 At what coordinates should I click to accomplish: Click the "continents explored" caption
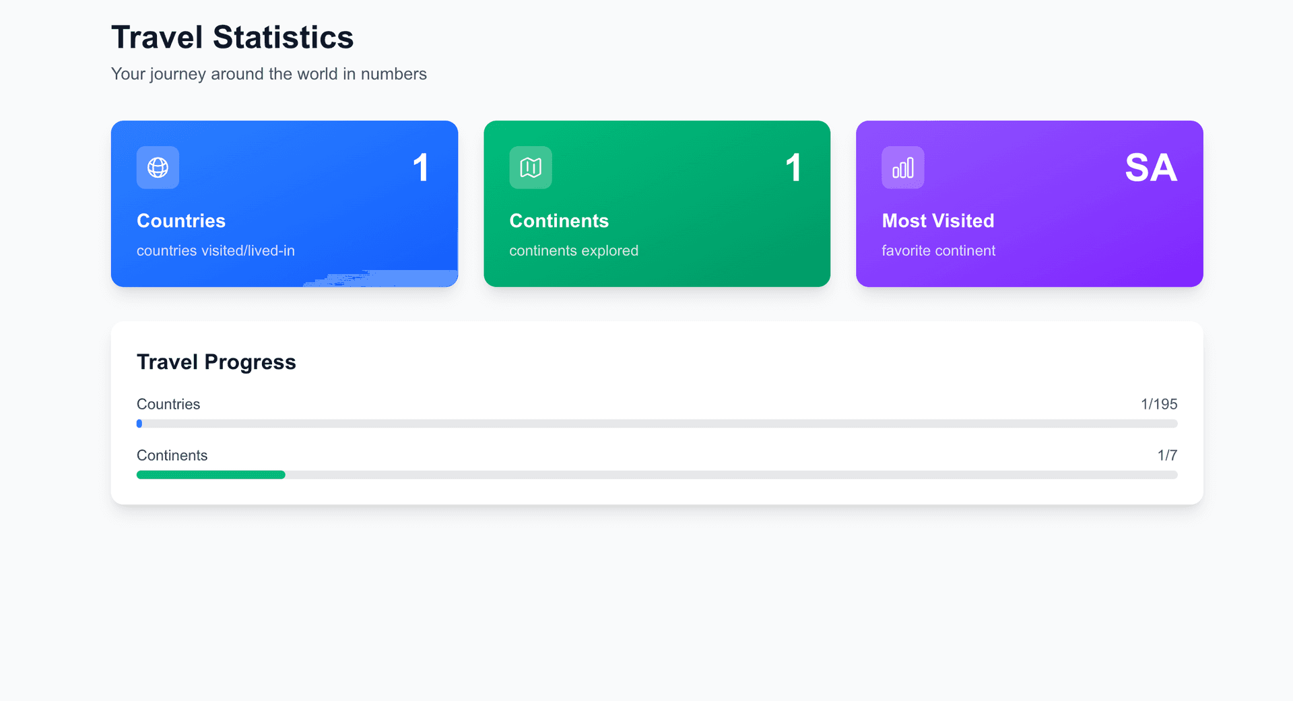pyautogui.click(x=574, y=251)
